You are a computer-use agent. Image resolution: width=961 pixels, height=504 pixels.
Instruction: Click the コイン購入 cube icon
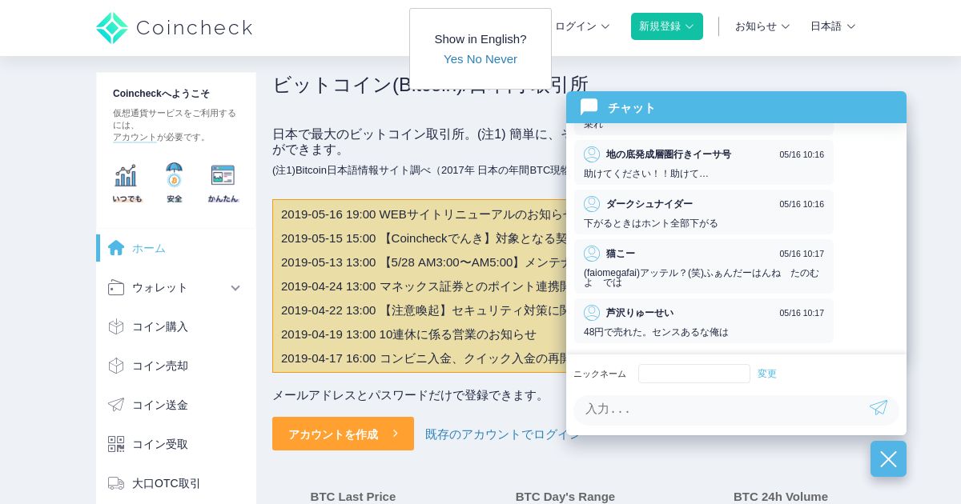point(116,326)
